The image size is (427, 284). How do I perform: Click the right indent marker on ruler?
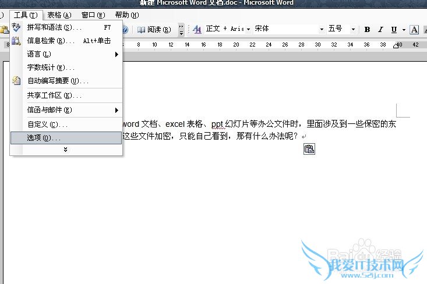[396, 45]
